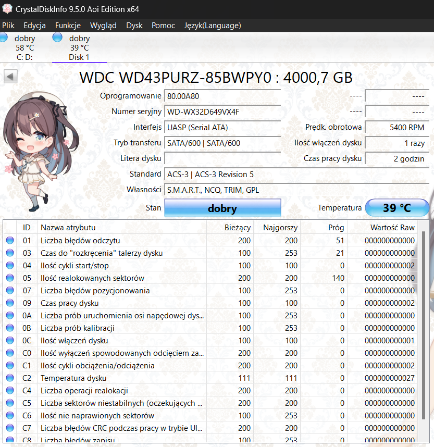Click threshold value 140 in realokowanych row
434x447 pixels.
click(x=338, y=278)
